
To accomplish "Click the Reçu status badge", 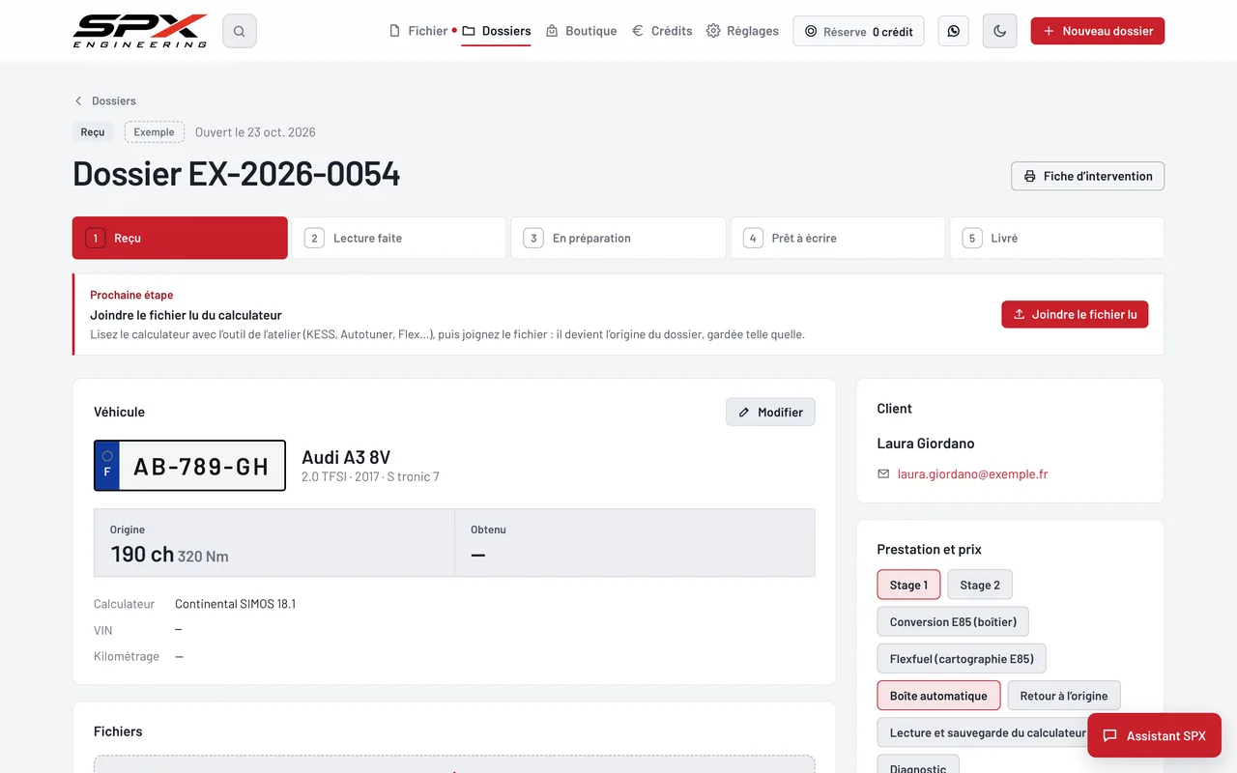I will (x=93, y=132).
